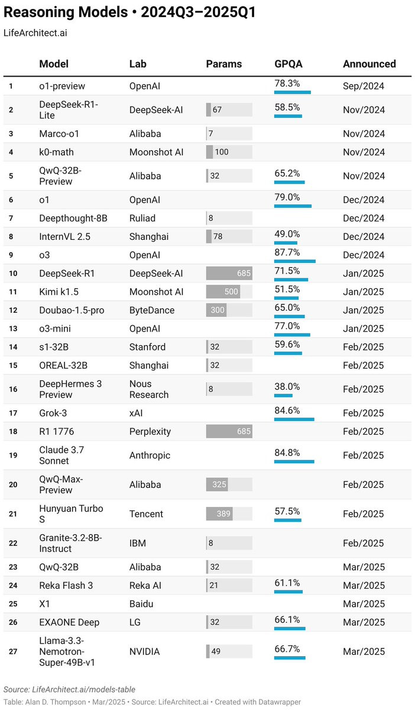Select the o1-preview model row name
The height and width of the screenshot is (710, 415).
(x=62, y=86)
